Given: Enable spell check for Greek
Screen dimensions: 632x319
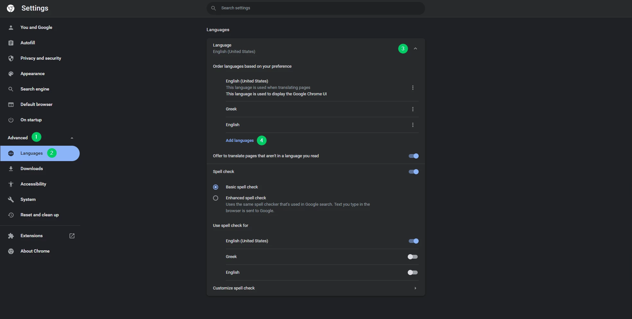Looking at the screenshot, I should [x=413, y=257].
